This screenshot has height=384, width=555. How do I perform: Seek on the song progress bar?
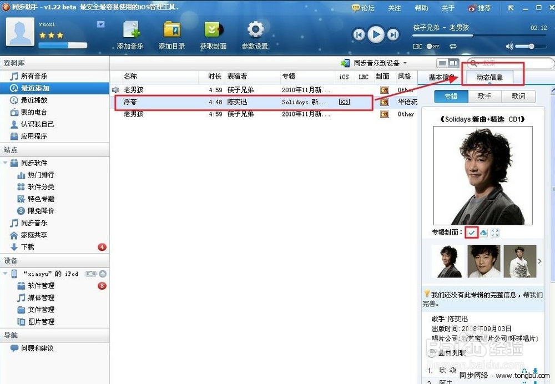pyautogui.click(x=480, y=36)
